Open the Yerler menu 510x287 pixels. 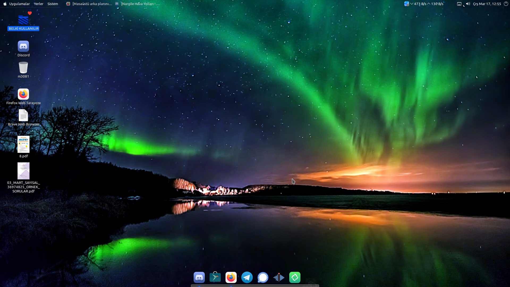pyautogui.click(x=39, y=4)
